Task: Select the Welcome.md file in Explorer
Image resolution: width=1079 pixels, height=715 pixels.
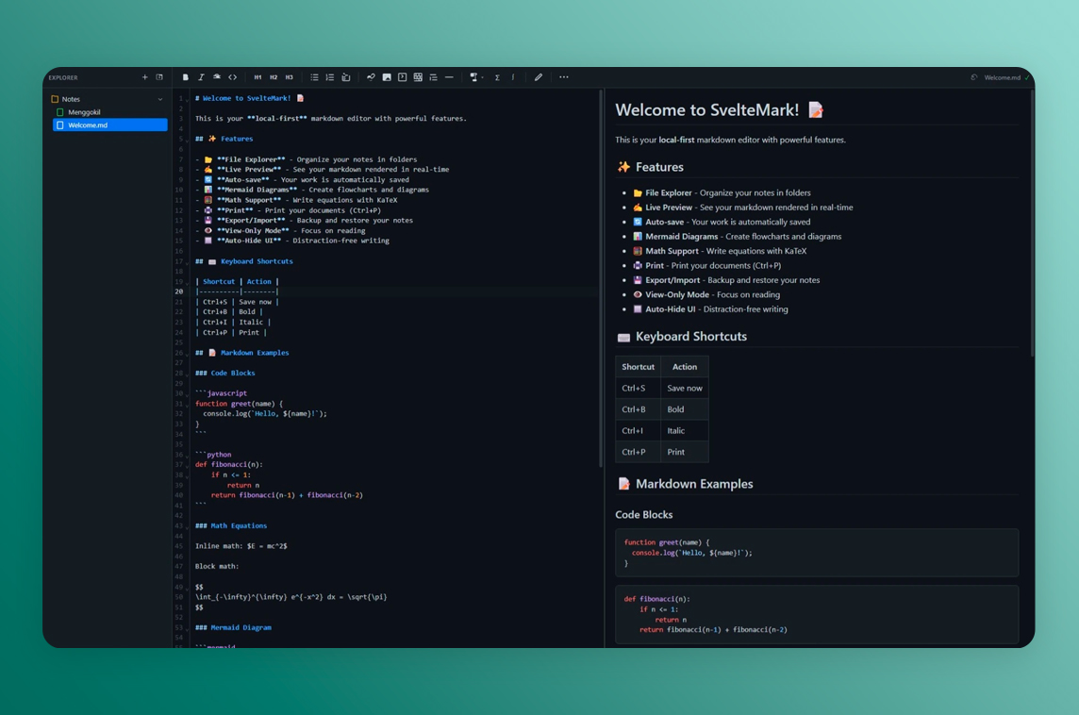Action: point(87,125)
